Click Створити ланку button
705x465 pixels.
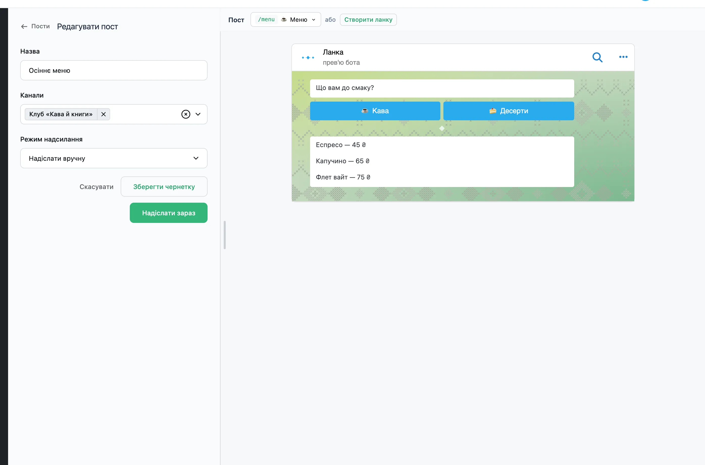tap(368, 19)
